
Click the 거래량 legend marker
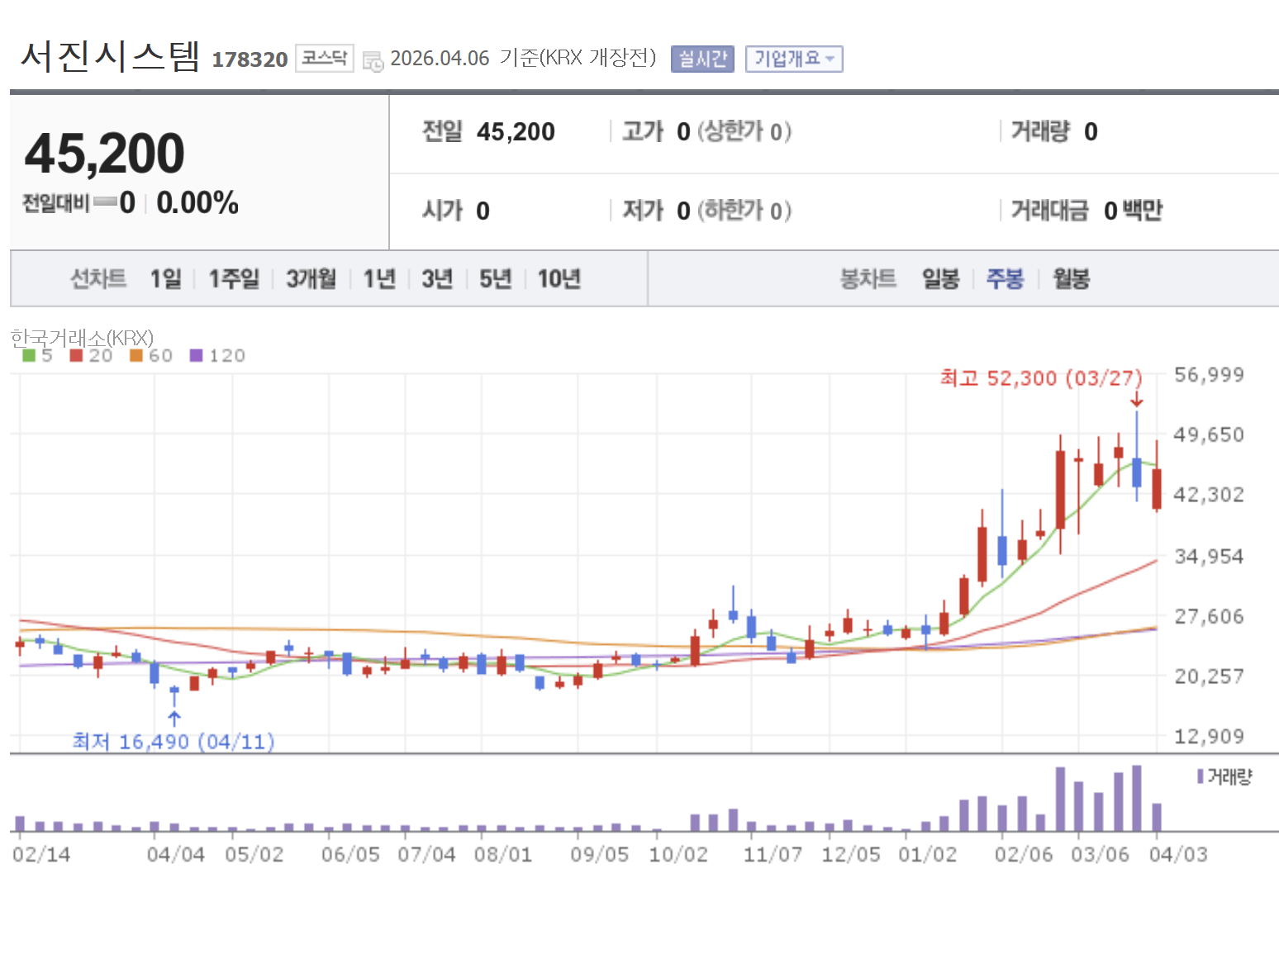[x=1200, y=776]
